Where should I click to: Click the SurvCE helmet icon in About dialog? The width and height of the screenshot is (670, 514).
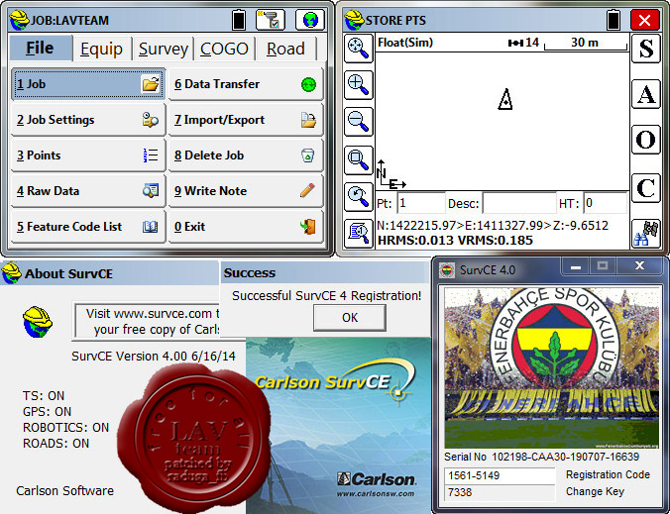click(x=38, y=322)
